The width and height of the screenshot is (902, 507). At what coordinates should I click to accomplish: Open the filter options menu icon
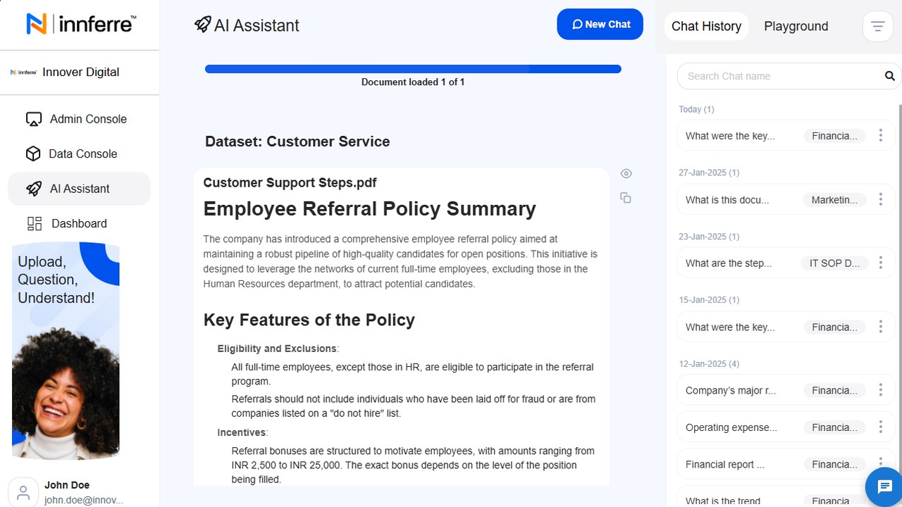(877, 27)
